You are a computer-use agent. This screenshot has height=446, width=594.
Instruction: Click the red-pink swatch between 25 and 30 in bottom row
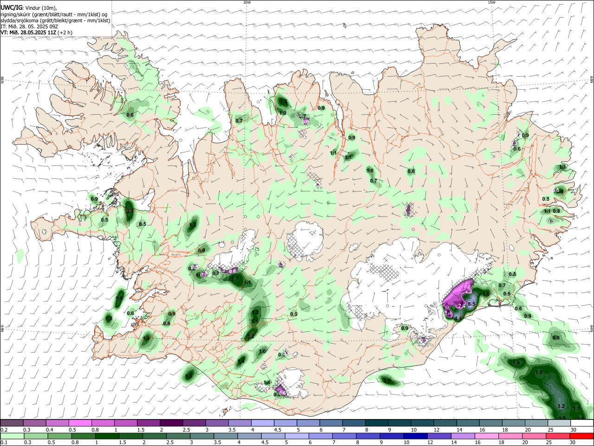(559, 436)
